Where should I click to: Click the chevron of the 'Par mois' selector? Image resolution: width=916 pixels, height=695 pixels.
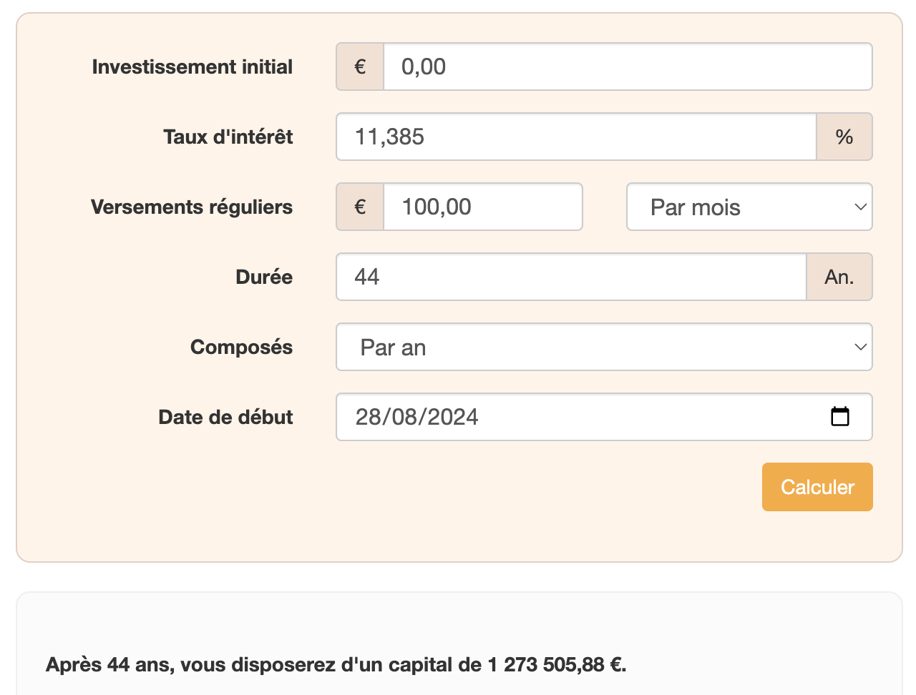point(861,207)
